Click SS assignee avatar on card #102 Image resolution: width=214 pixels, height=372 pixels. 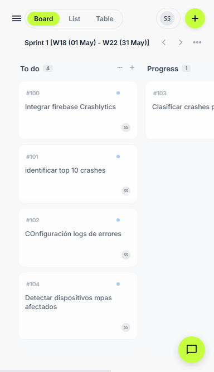click(126, 255)
